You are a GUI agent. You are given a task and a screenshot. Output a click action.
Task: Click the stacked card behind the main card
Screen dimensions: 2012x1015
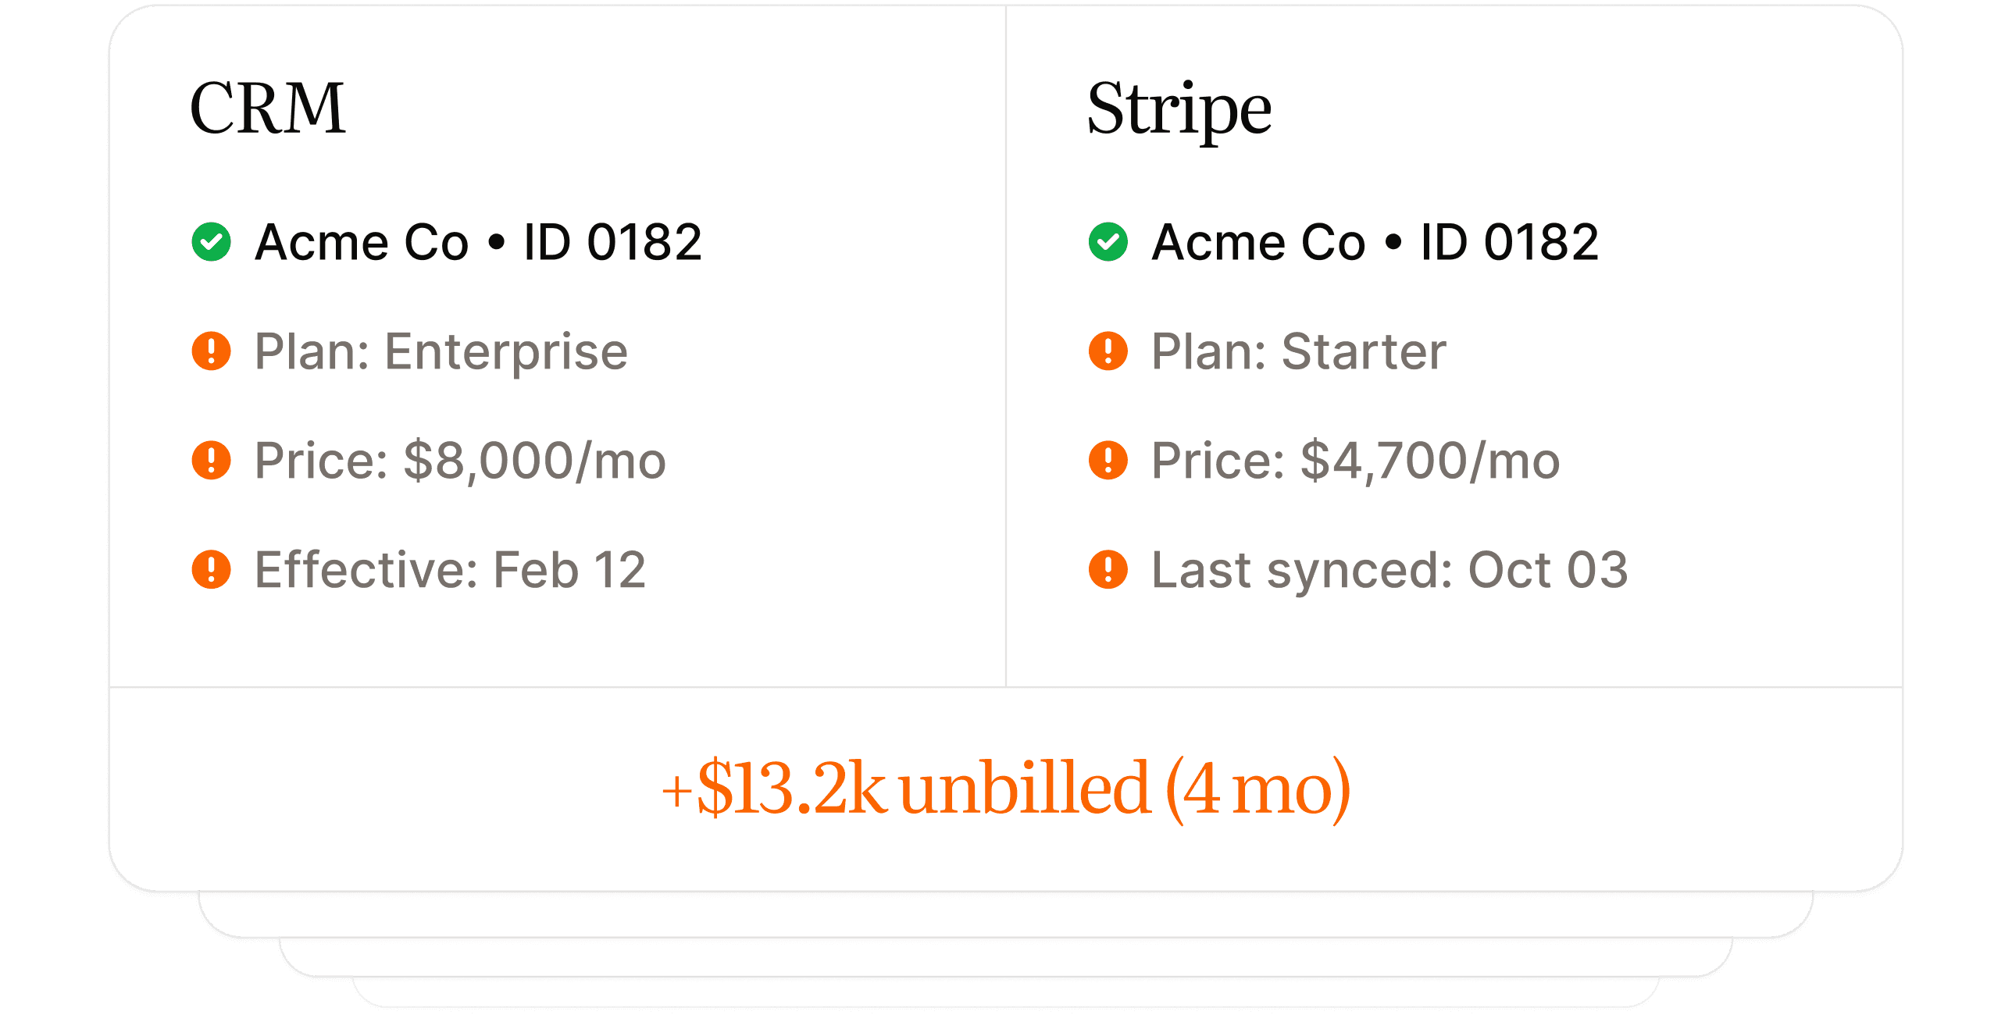click(1005, 915)
